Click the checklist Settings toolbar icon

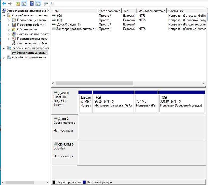(x=52, y=3)
